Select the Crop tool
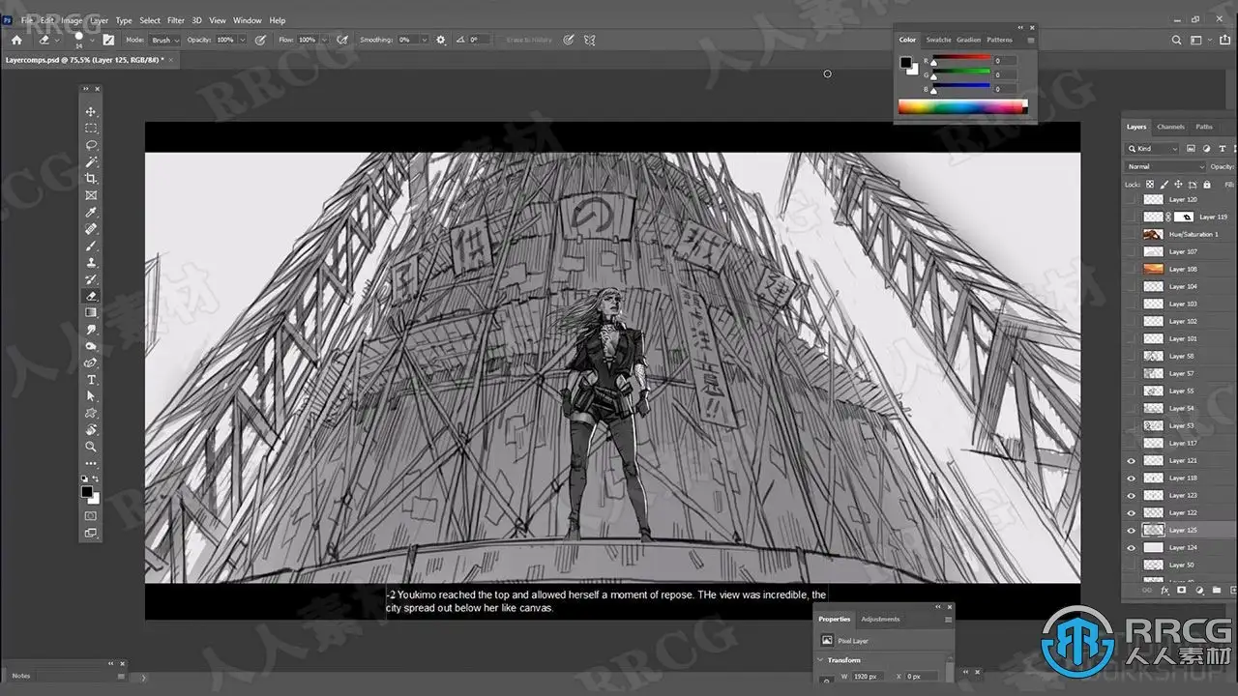Viewport: 1238px width, 696px height. 91,179
